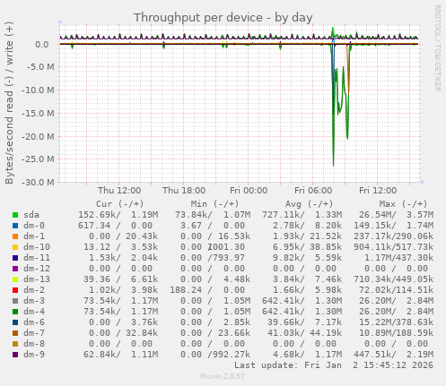Click the 'Fri 00:00' x-axis label
Image resolution: width=446 pixels, height=386 pixels.
coord(249,191)
